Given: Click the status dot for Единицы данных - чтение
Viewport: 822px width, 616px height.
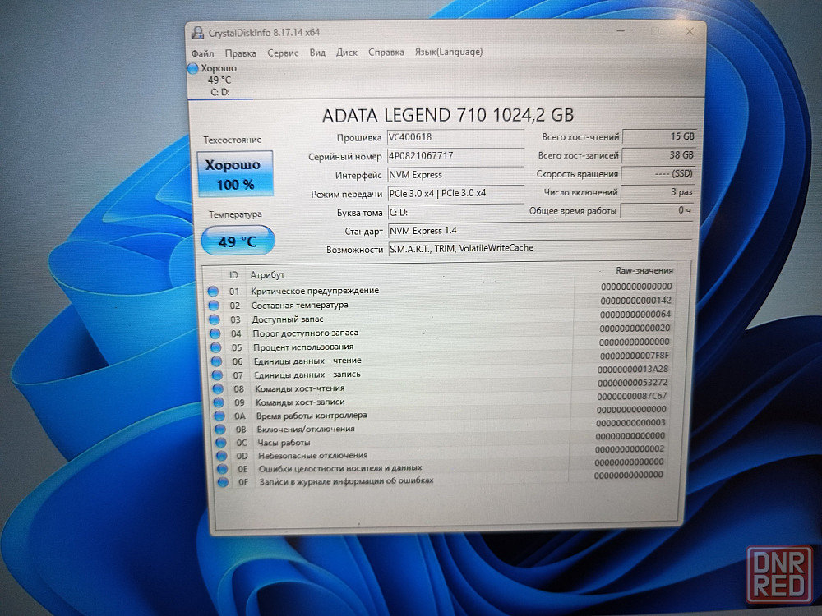Looking at the screenshot, I should (x=216, y=361).
